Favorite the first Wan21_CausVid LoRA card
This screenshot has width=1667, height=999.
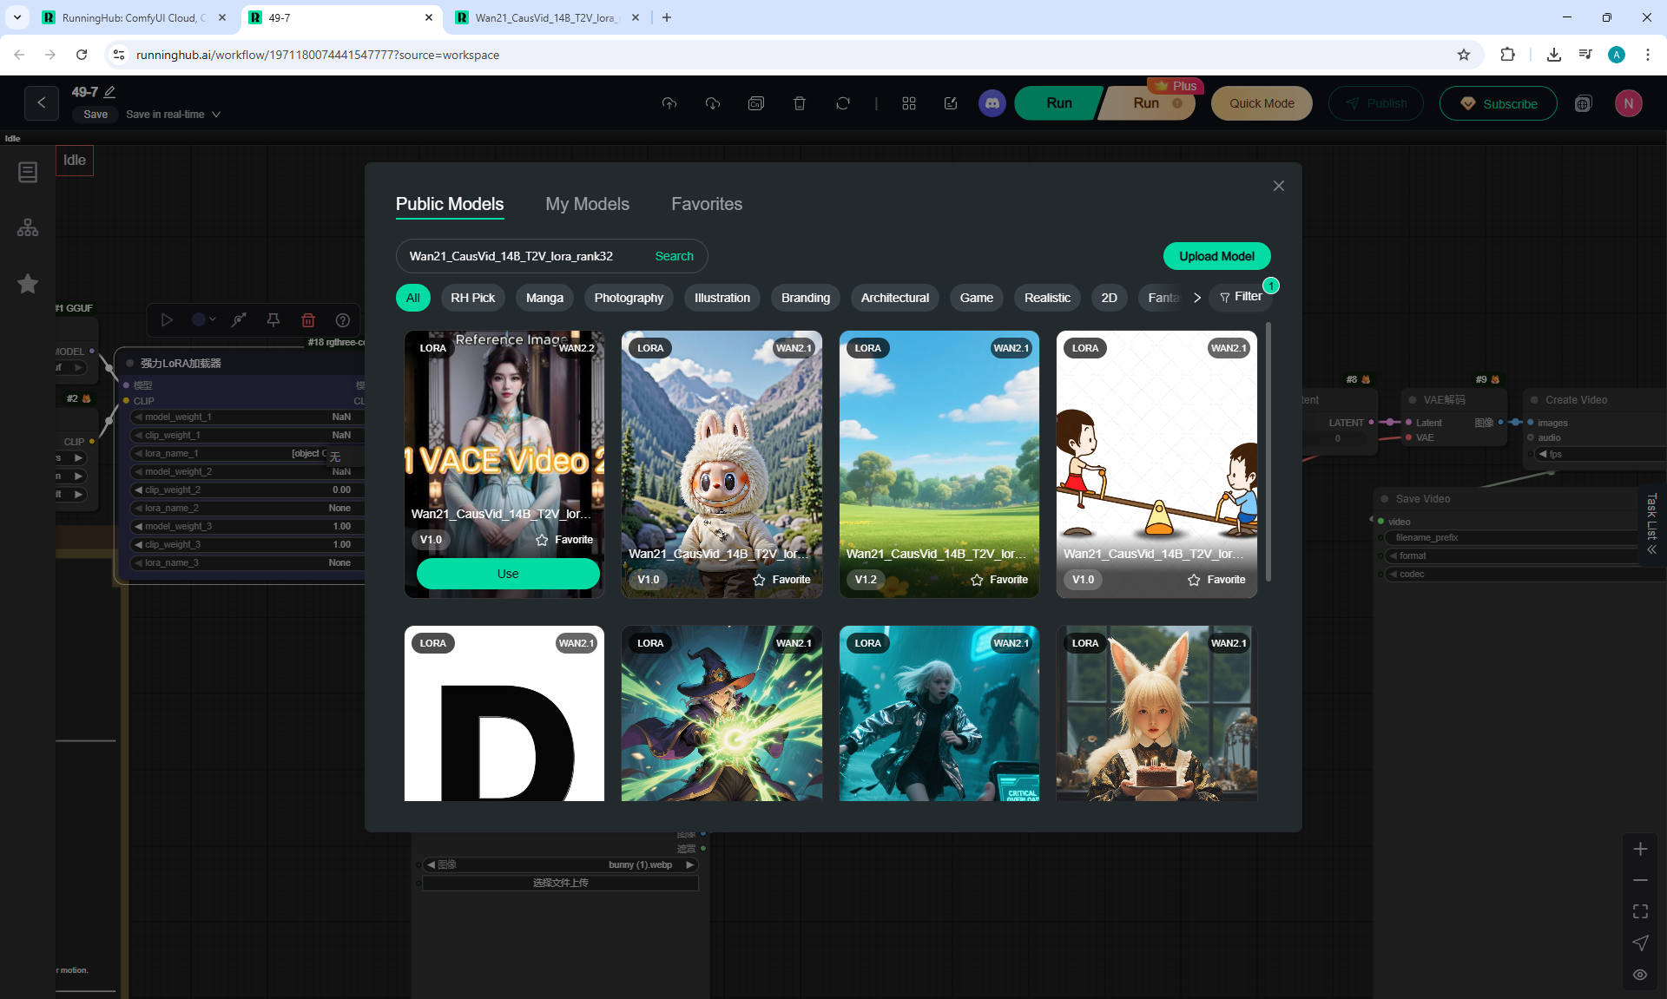click(564, 540)
